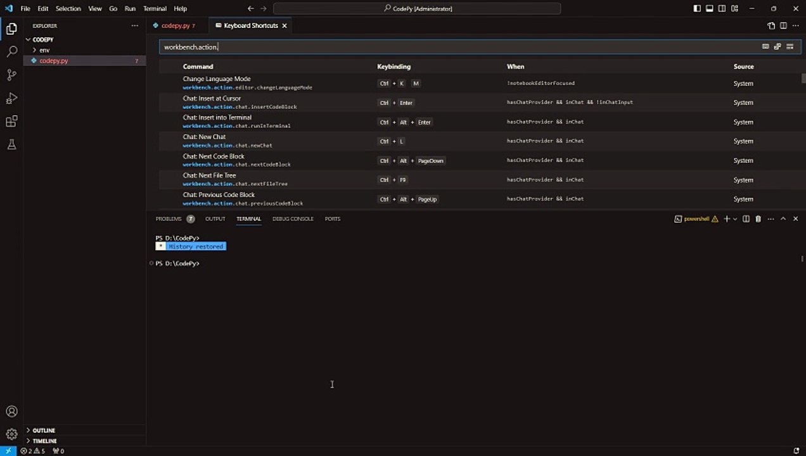Sort shortcuts by precedence icon
This screenshot has width=806, height=456.
coord(777,47)
